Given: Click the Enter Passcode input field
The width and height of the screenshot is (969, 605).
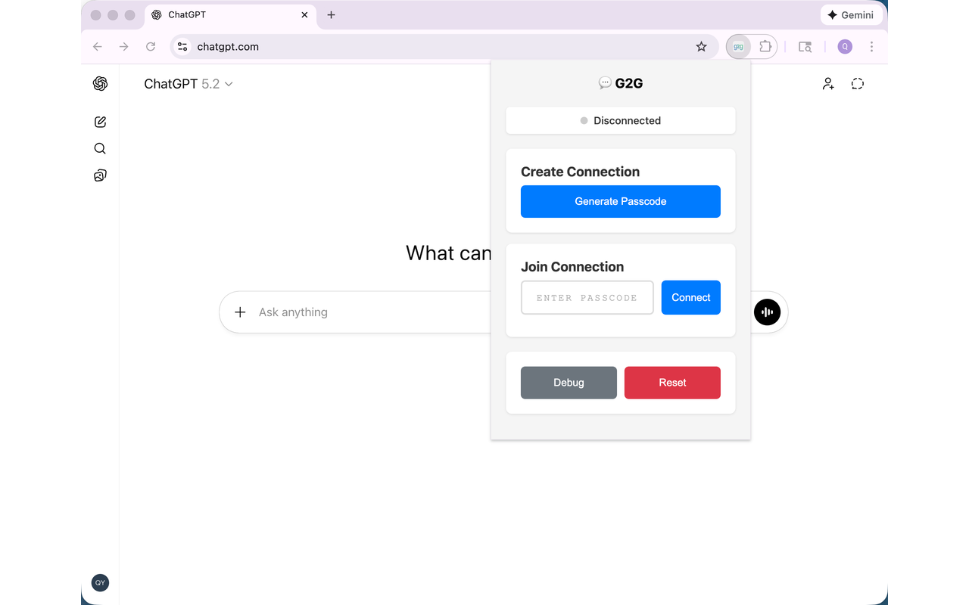Looking at the screenshot, I should (587, 297).
